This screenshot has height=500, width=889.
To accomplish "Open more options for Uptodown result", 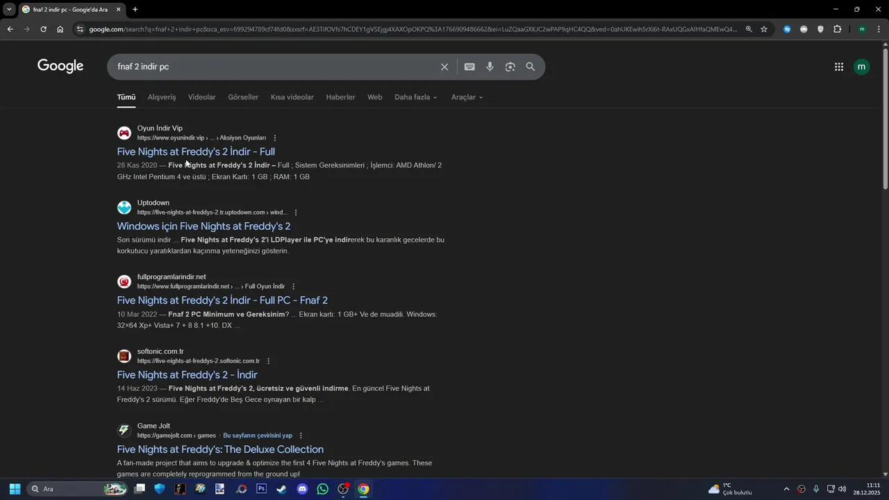I will click(296, 212).
